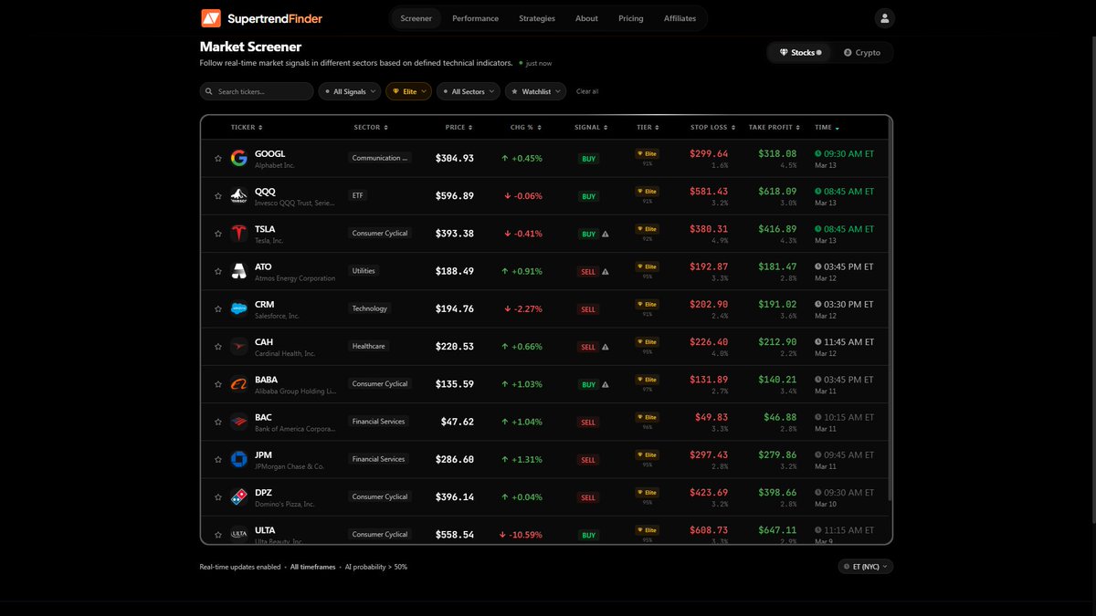1096x616 pixels.
Task: Star GOOGL to add to watchlist
Action: 218,159
